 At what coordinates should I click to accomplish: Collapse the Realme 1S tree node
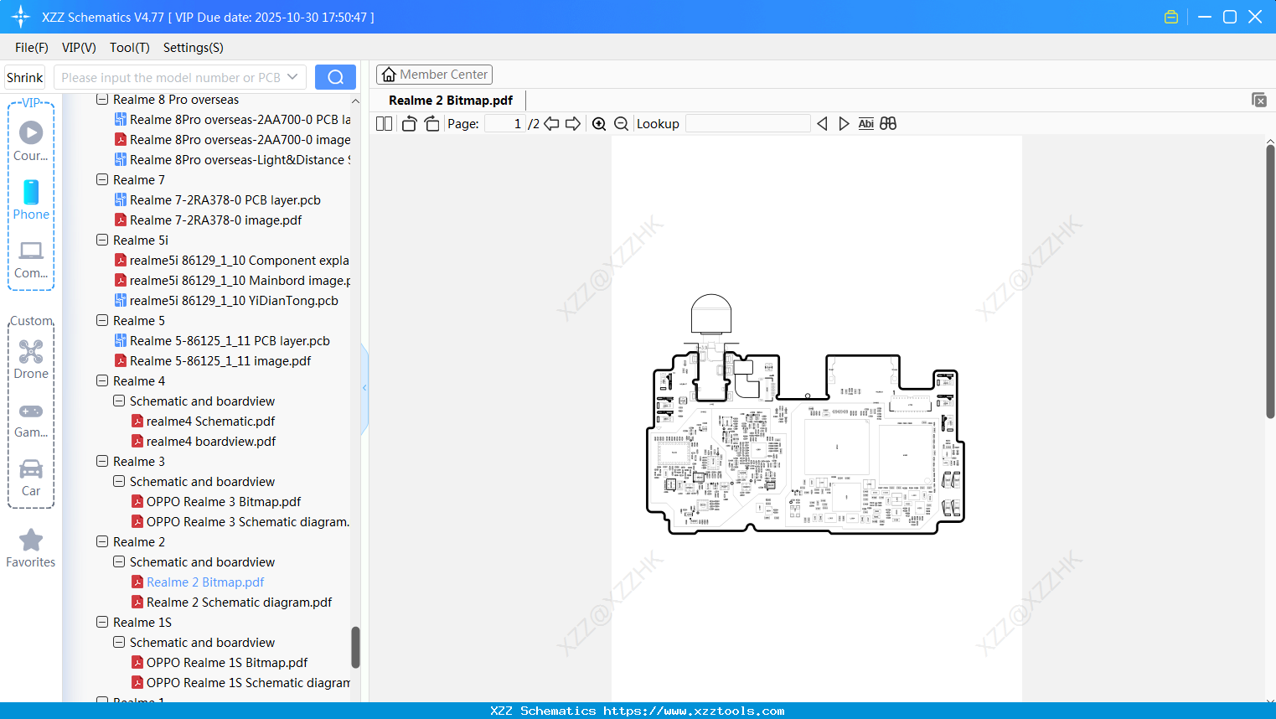point(102,623)
